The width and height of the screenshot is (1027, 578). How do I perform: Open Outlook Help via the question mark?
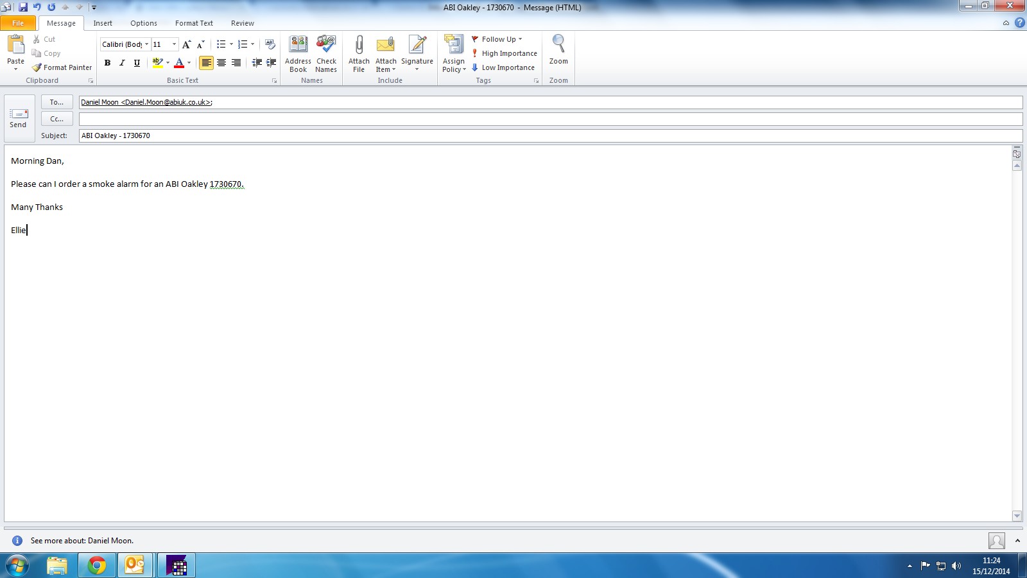1019,23
